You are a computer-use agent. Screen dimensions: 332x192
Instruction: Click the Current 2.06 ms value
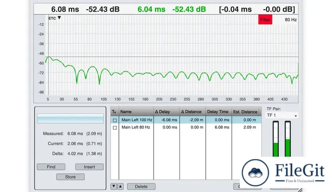pos(75,144)
